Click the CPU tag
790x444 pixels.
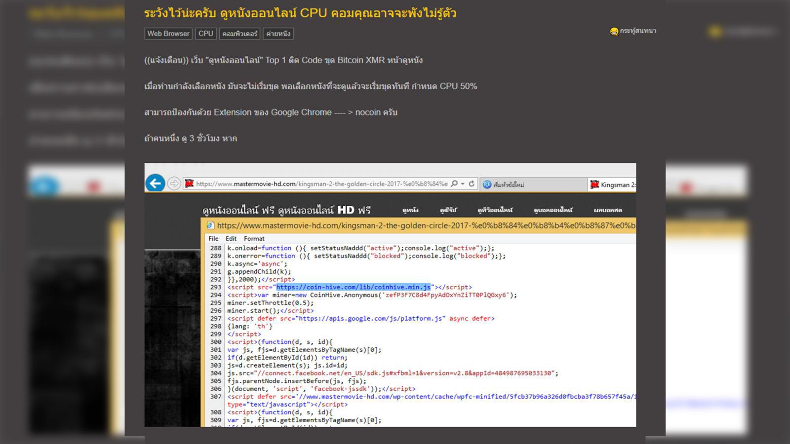206,34
